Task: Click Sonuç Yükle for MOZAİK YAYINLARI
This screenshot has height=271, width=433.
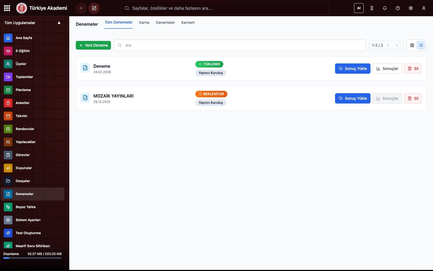Action: tap(353, 98)
